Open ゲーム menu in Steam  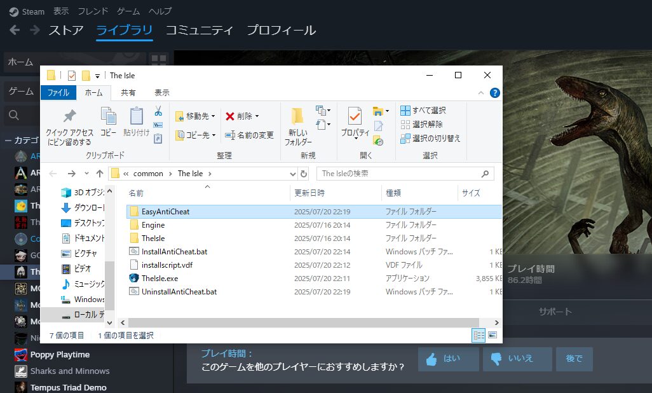click(x=128, y=11)
